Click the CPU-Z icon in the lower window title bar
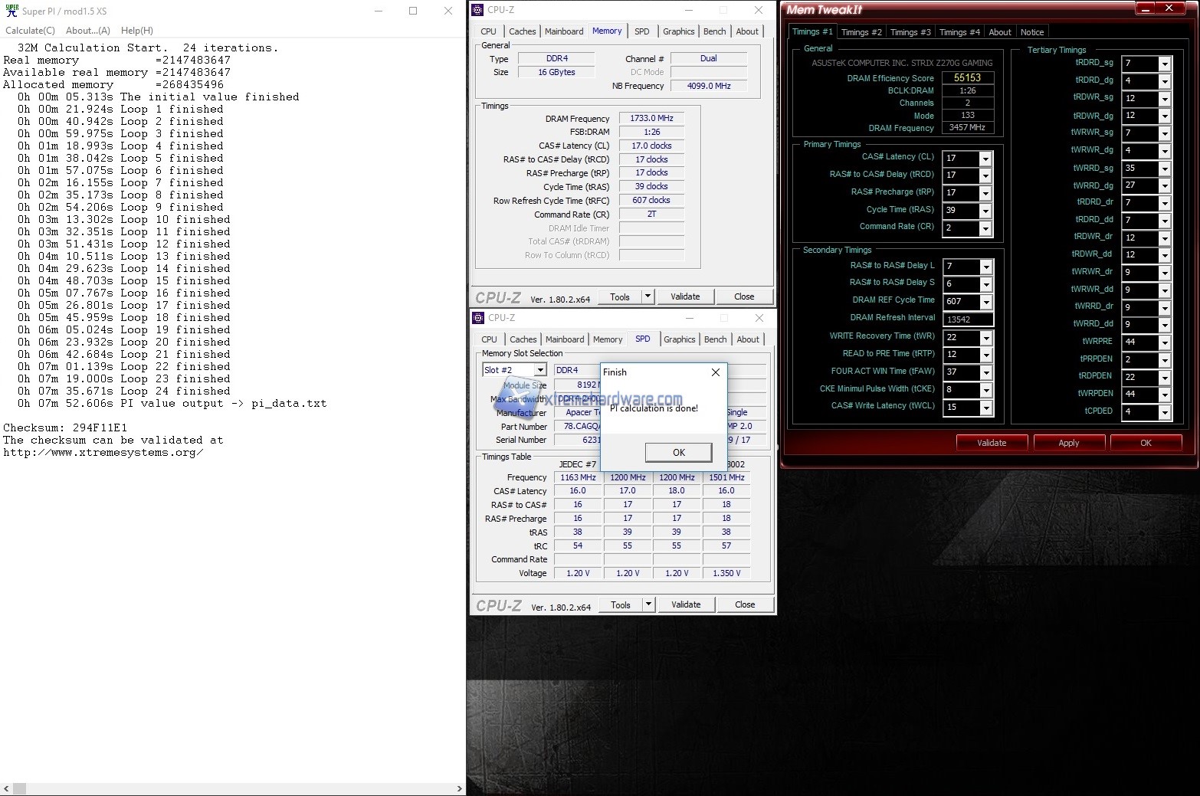This screenshot has width=1200, height=796. click(478, 318)
